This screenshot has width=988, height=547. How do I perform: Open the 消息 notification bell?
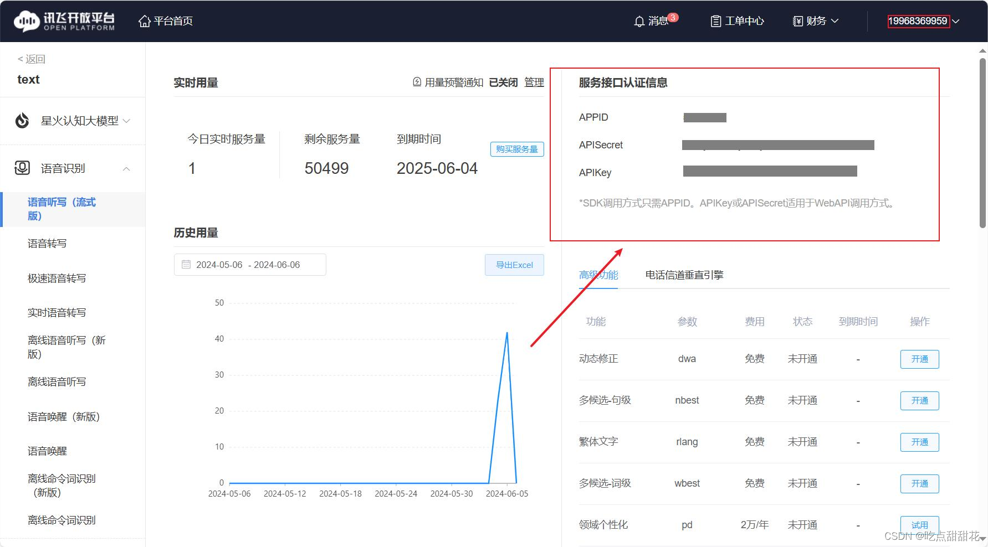[x=640, y=21]
